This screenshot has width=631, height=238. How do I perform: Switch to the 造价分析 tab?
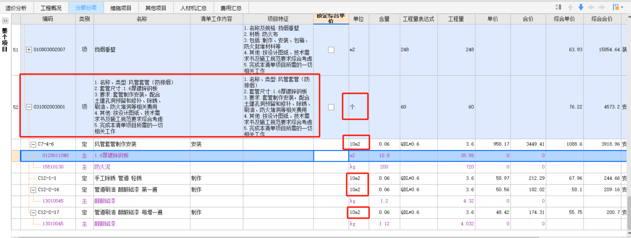(x=16, y=8)
